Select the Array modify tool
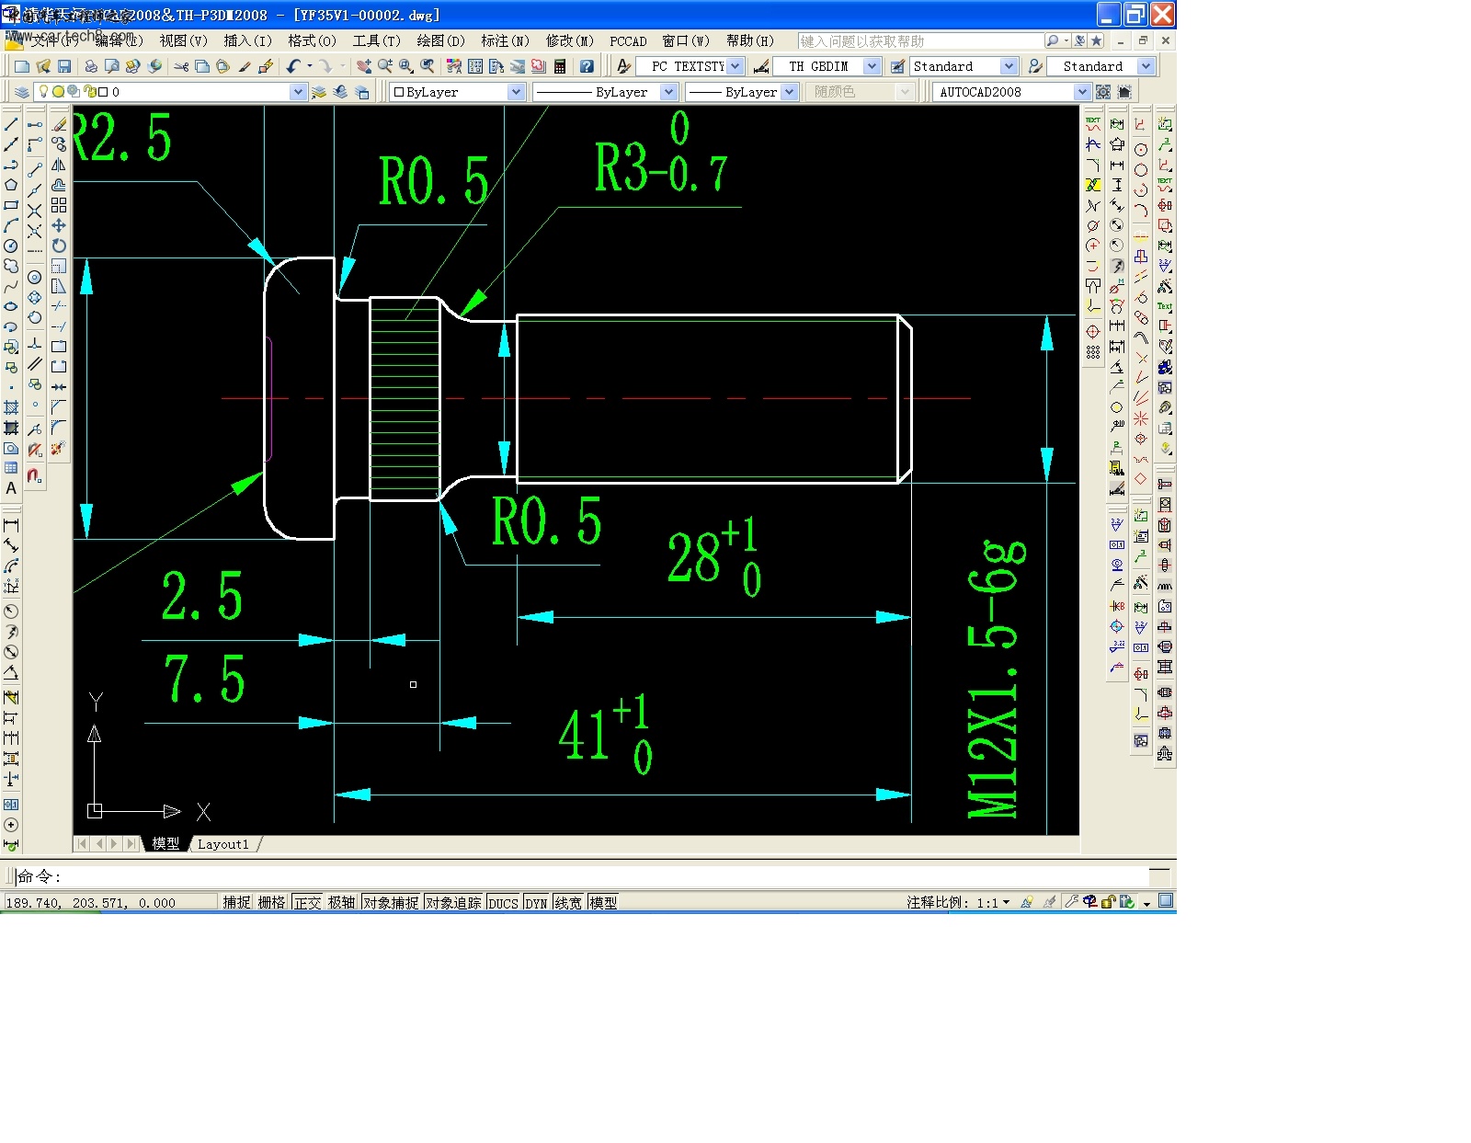The image size is (1471, 1143). (59, 205)
